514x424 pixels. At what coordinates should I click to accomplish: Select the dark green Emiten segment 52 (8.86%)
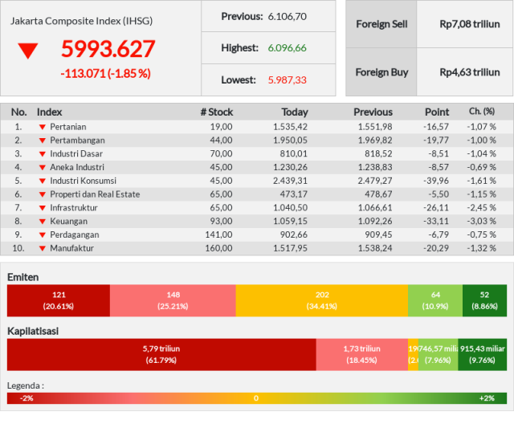coord(484,300)
